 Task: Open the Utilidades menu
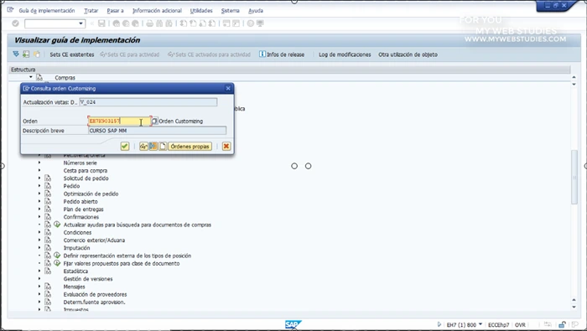point(201,10)
